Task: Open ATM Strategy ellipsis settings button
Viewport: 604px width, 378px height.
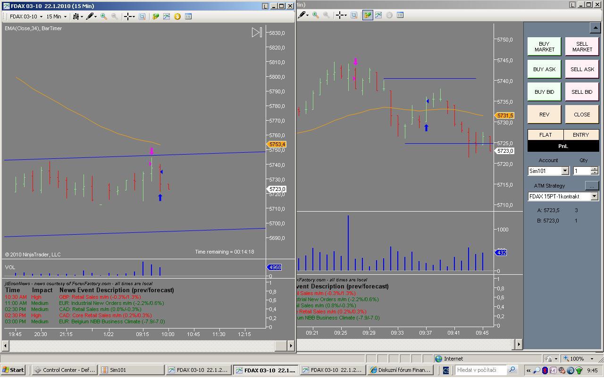Action: [592, 186]
